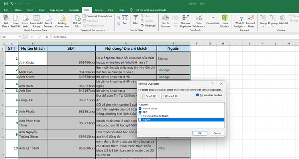
Task: Go to the Formulas tab
Action: tap(74, 10)
